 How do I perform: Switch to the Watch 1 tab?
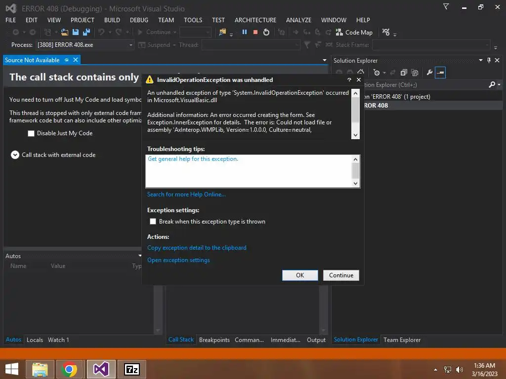[x=58, y=340]
